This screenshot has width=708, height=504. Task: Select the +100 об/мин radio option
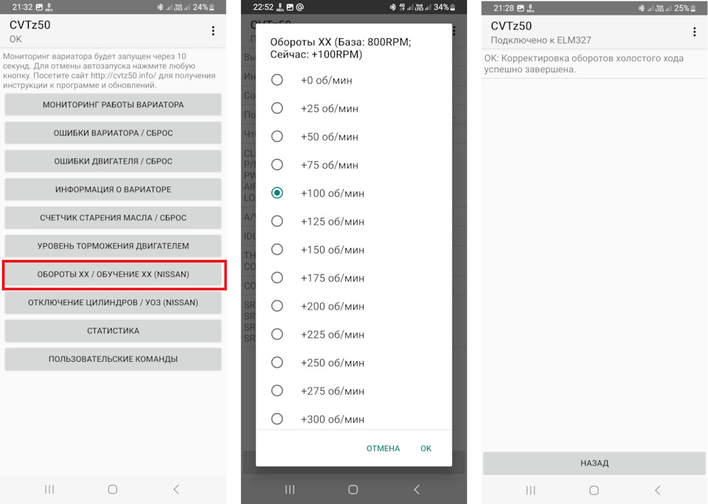(277, 193)
